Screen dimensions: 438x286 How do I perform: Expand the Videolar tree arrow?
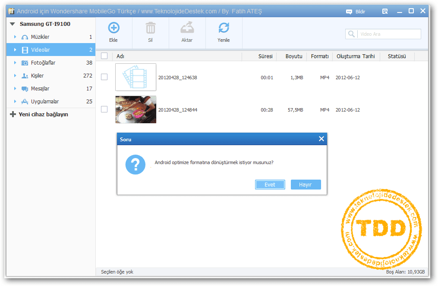15,50
